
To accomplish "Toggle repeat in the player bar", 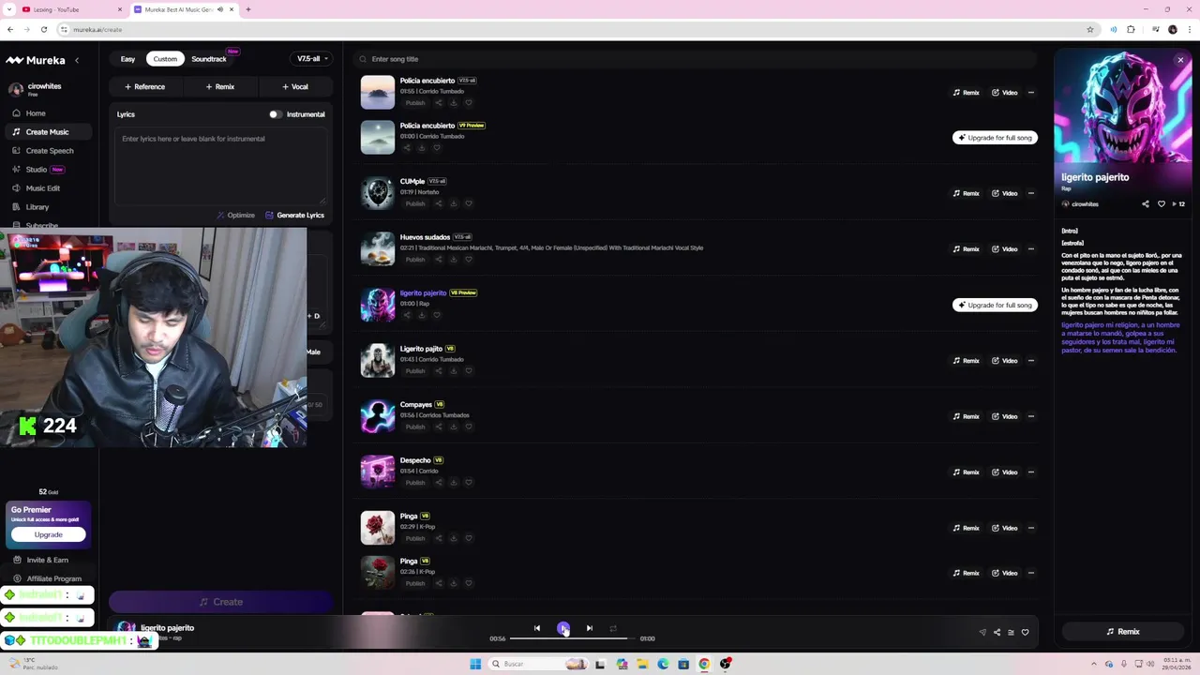I will (613, 628).
